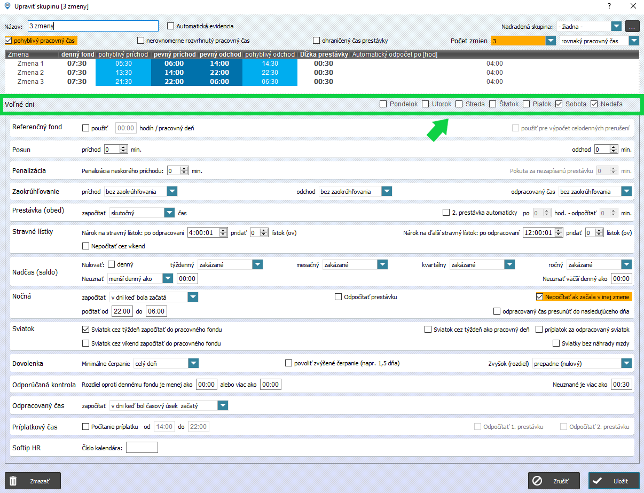This screenshot has width=644, height=493.
Task: Open the parent group browse button (...)
Action: (632, 26)
